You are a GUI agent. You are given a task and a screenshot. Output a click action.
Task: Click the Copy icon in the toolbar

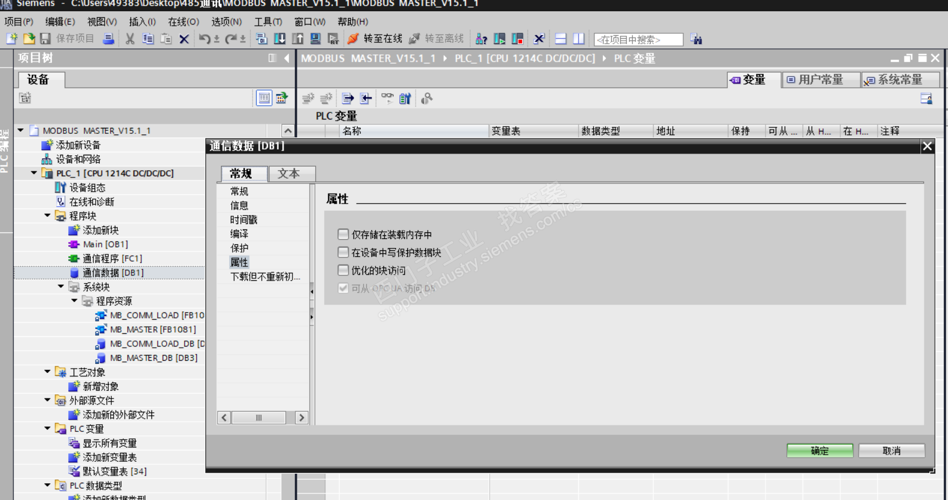pos(148,39)
